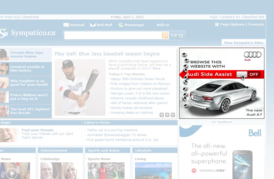The width and height of the screenshot is (274, 179).
Task: Open Page Options
Action: (232, 24)
